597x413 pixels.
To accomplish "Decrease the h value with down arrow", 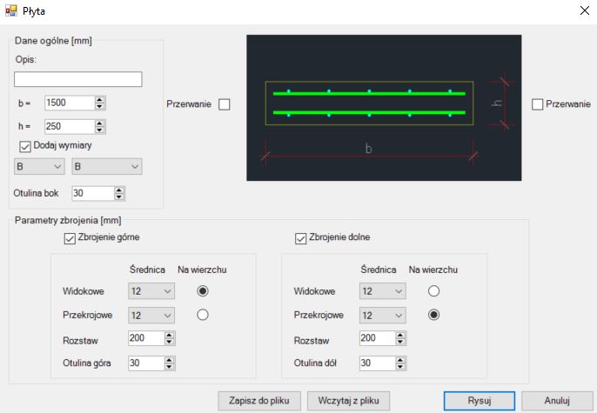I will tap(100, 130).
